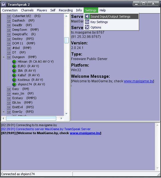Open the Recording menu
The image size is (161, 178).
66,10
